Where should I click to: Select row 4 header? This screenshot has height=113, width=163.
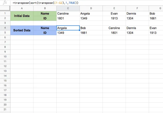tap(5, 28)
